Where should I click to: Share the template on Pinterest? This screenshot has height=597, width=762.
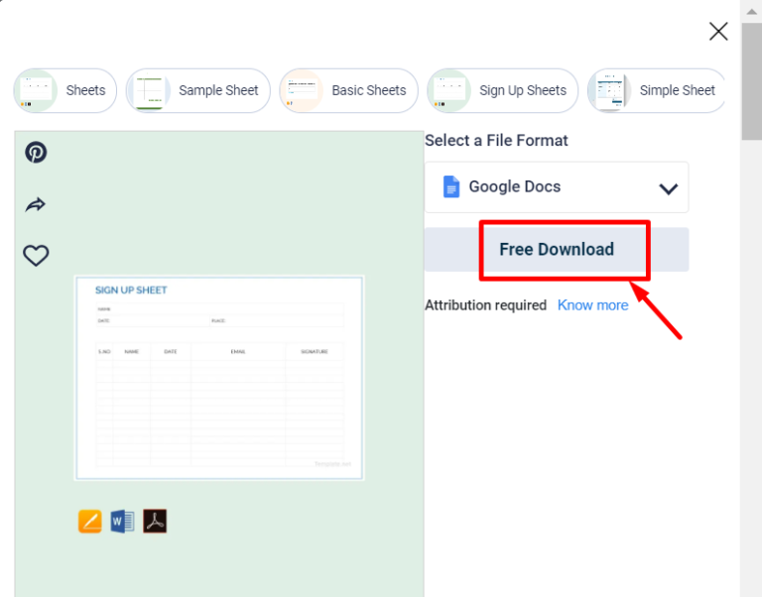[x=36, y=153]
